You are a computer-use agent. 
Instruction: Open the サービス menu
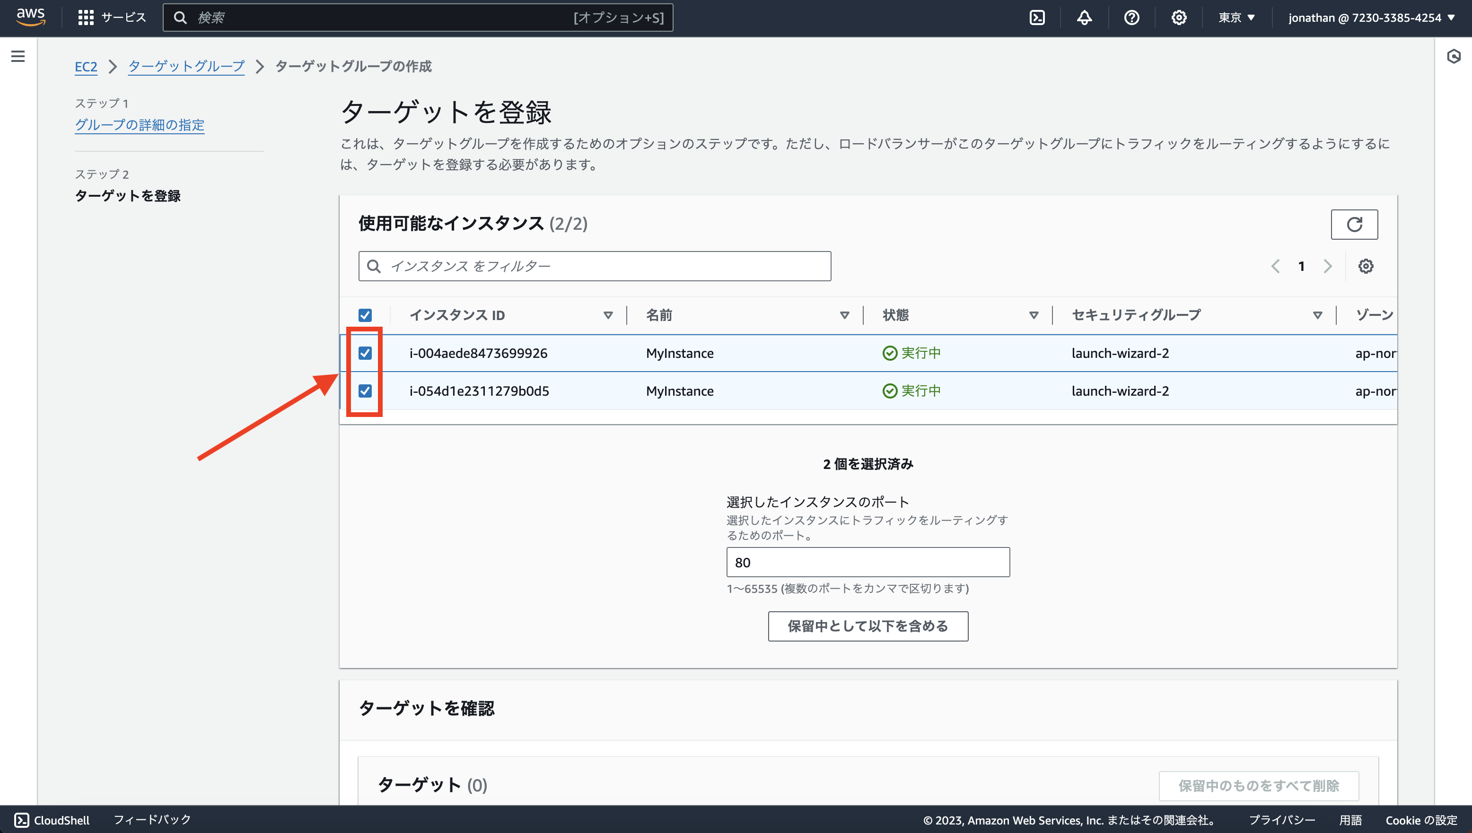point(123,17)
